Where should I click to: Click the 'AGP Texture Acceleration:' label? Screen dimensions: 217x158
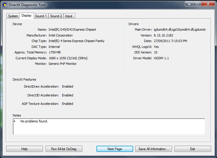coord(40,104)
